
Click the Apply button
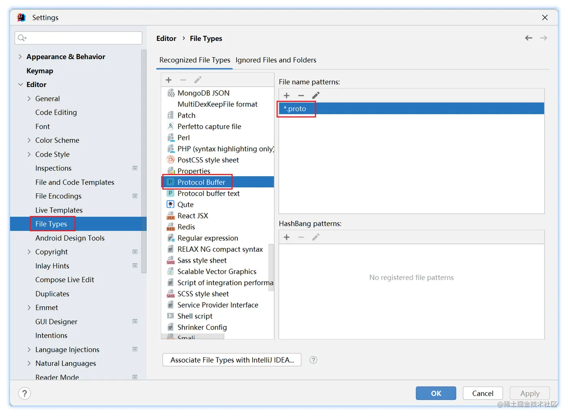coord(529,393)
